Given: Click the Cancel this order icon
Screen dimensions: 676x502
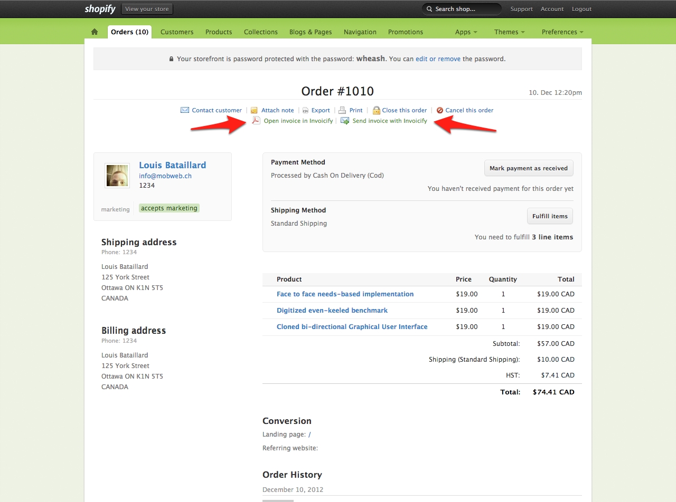Looking at the screenshot, I should coord(439,110).
